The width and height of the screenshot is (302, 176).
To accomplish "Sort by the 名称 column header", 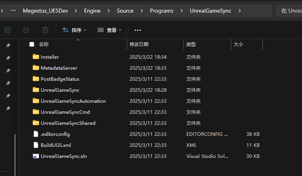I will click(44, 44).
